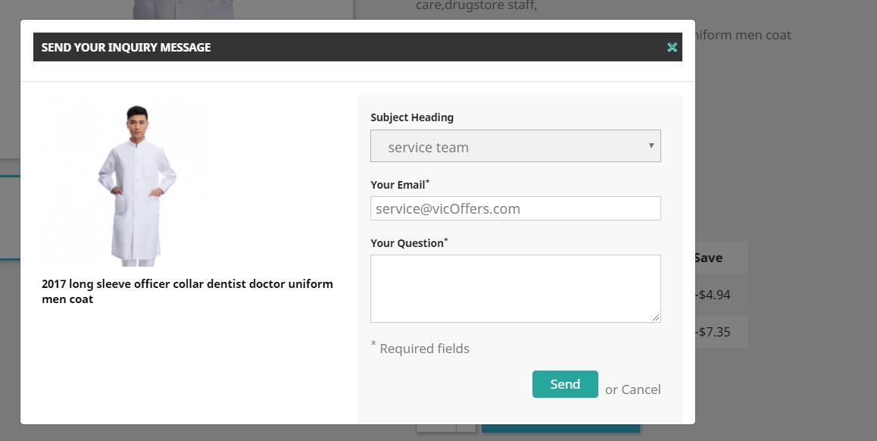Click the -$4.94 value in background page
The width and height of the screenshot is (877, 441).
click(x=713, y=295)
